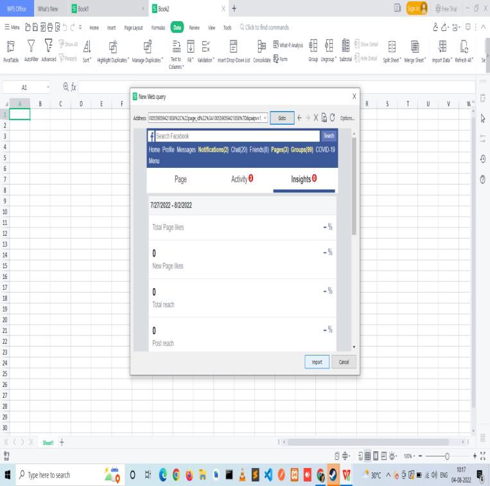The image size is (490, 486).
Task: Click the Sign in button
Action: pyautogui.click(x=417, y=8)
